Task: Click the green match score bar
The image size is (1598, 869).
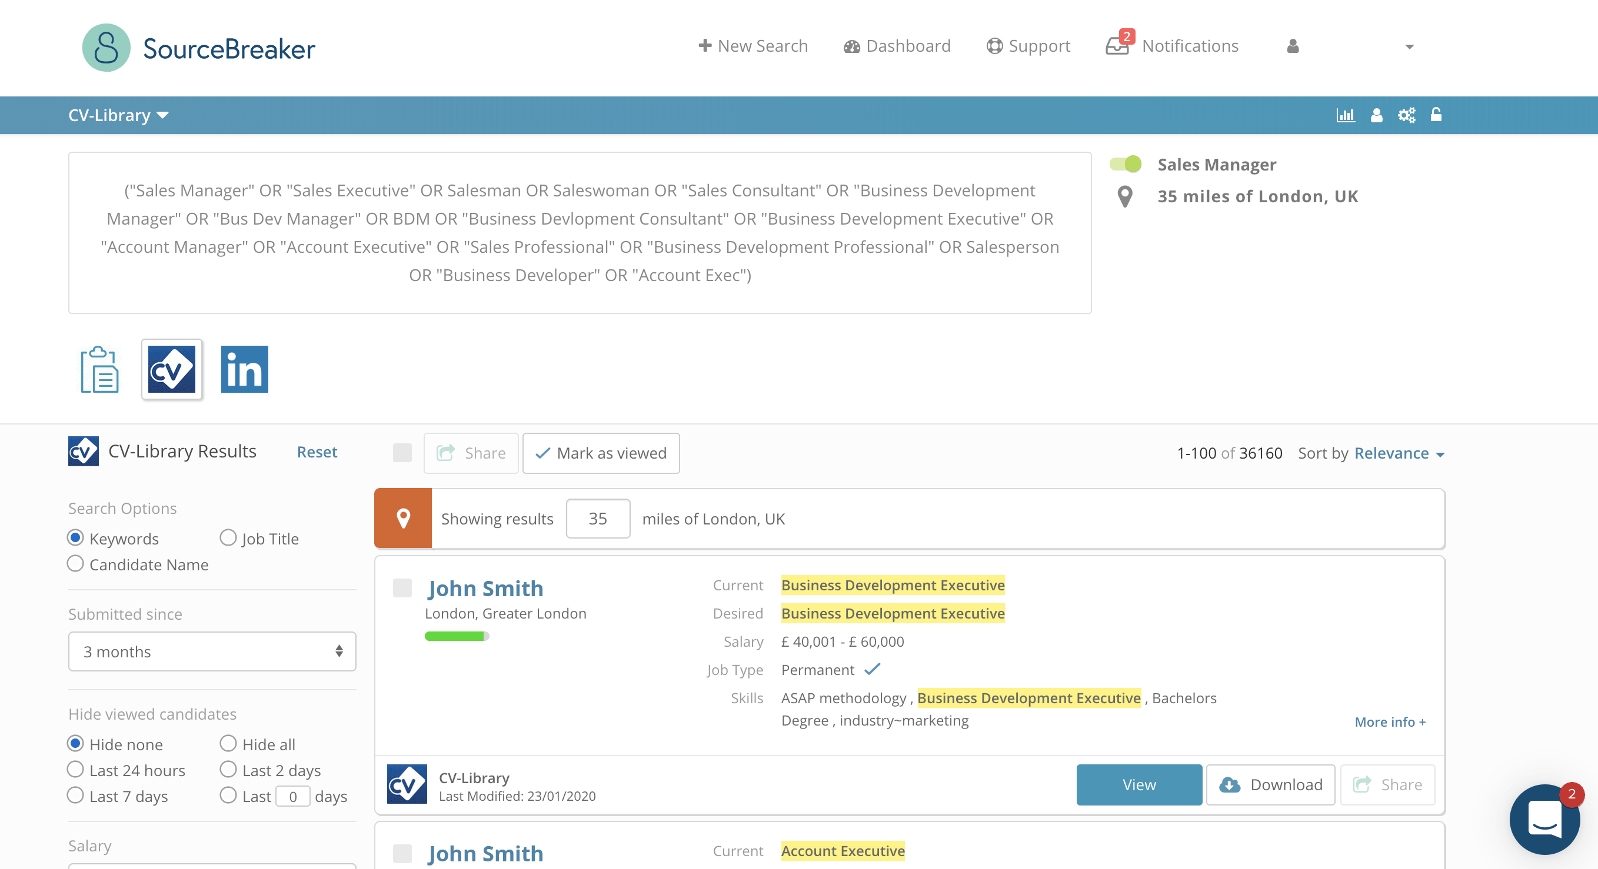Action: (x=457, y=636)
